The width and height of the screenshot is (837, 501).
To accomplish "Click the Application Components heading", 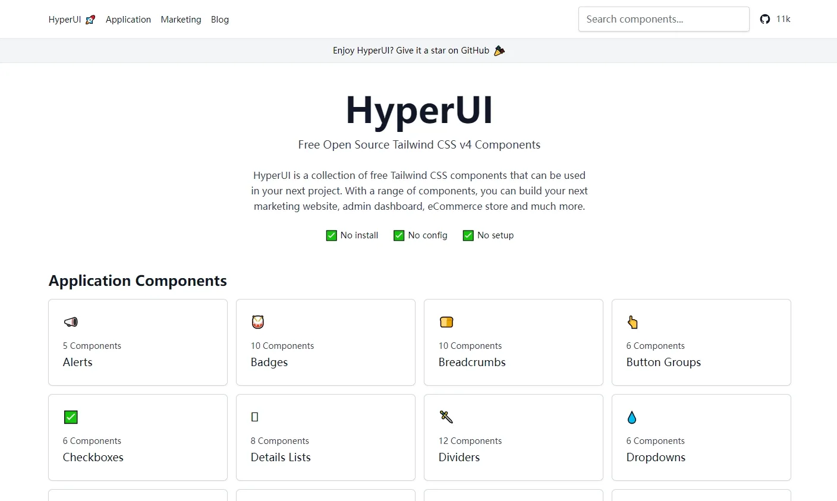I will pos(138,281).
